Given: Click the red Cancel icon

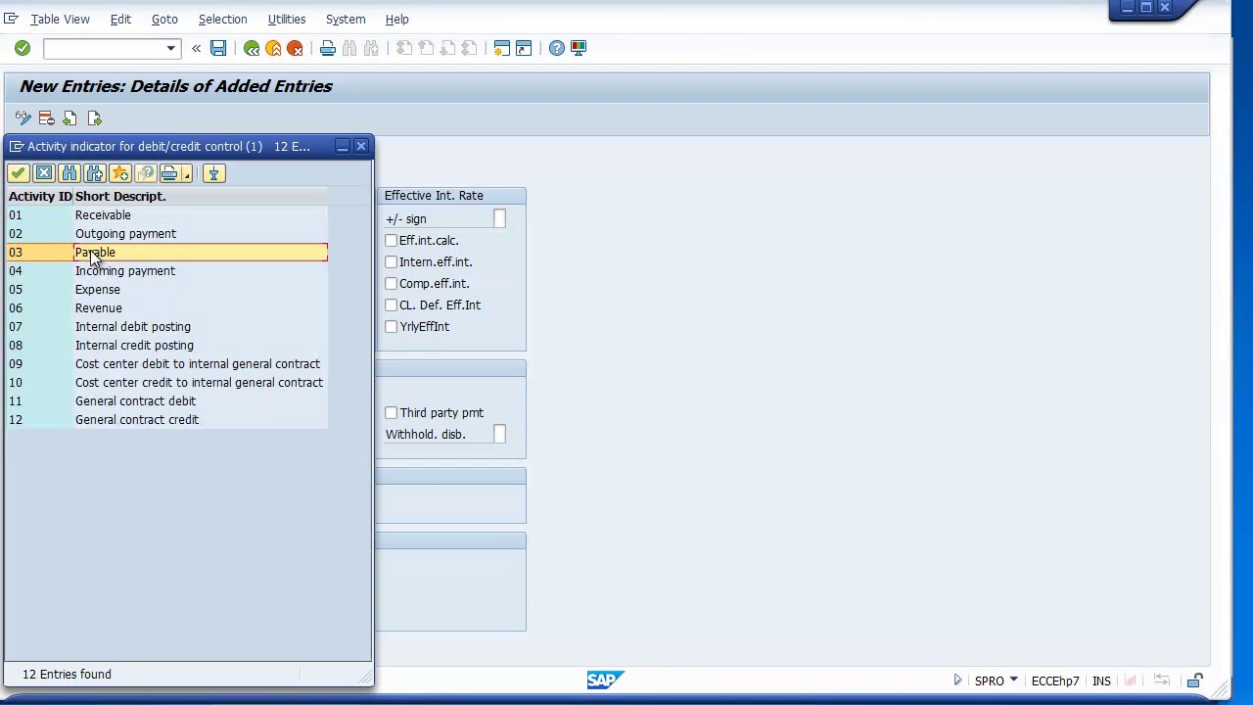Looking at the screenshot, I should (x=295, y=48).
